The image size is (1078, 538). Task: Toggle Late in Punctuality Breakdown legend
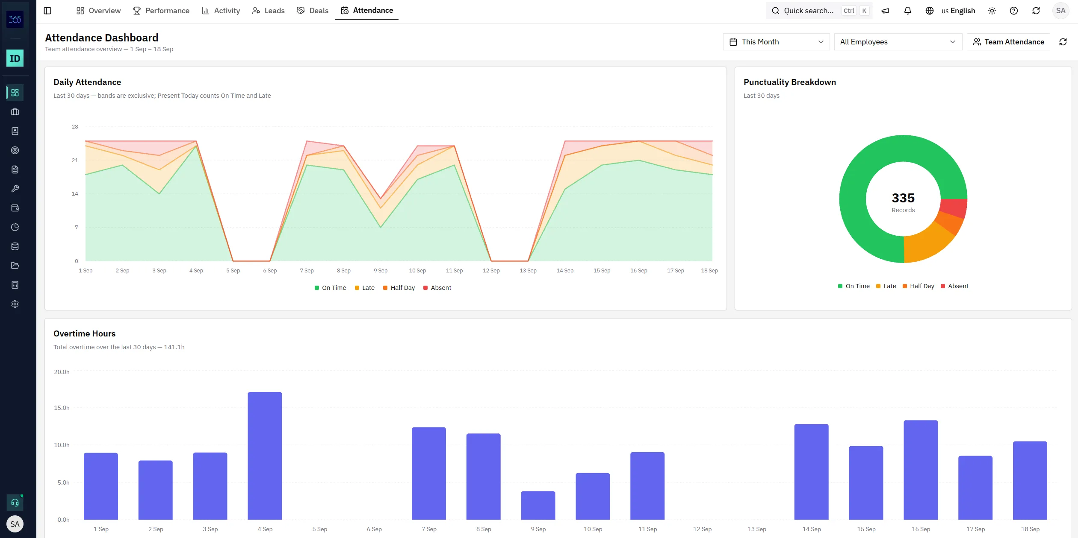[x=886, y=286]
